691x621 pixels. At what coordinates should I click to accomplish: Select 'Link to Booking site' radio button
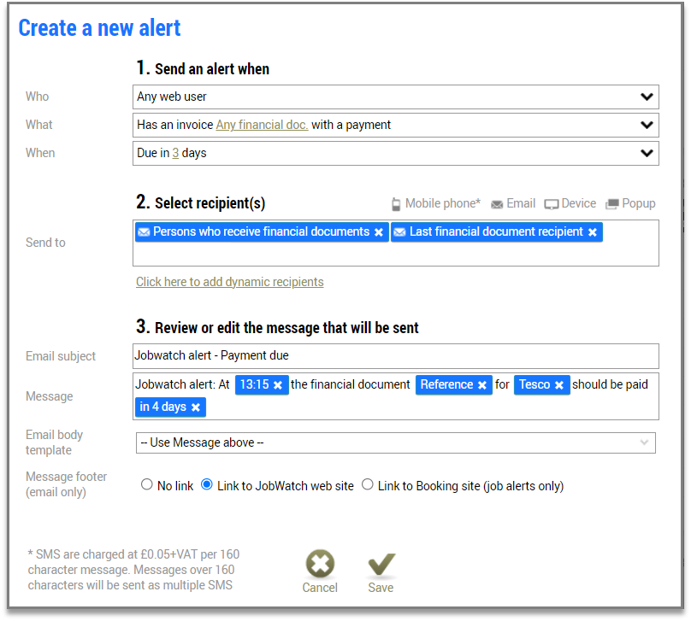368,485
